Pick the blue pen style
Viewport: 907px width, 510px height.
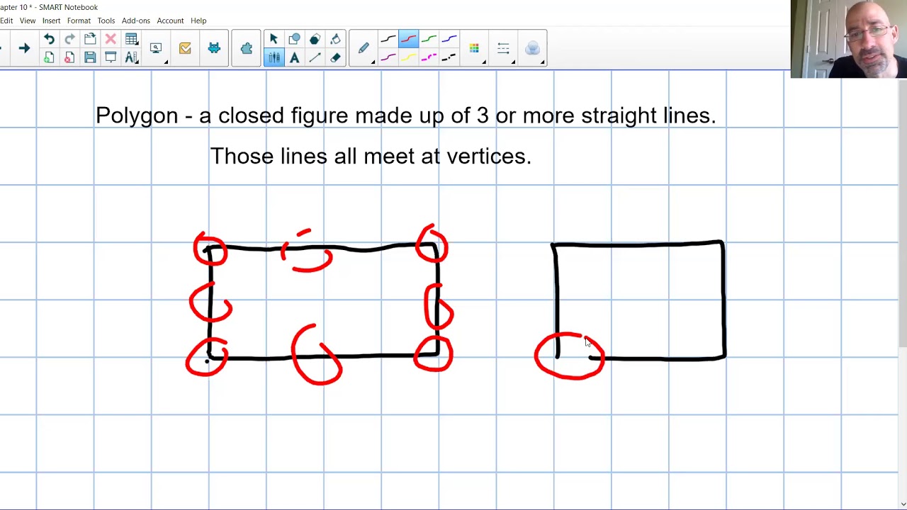click(x=449, y=39)
